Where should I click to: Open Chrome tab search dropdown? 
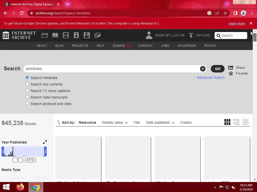tap(227, 4)
